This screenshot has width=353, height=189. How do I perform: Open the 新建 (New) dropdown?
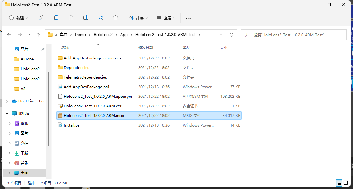point(18,18)
